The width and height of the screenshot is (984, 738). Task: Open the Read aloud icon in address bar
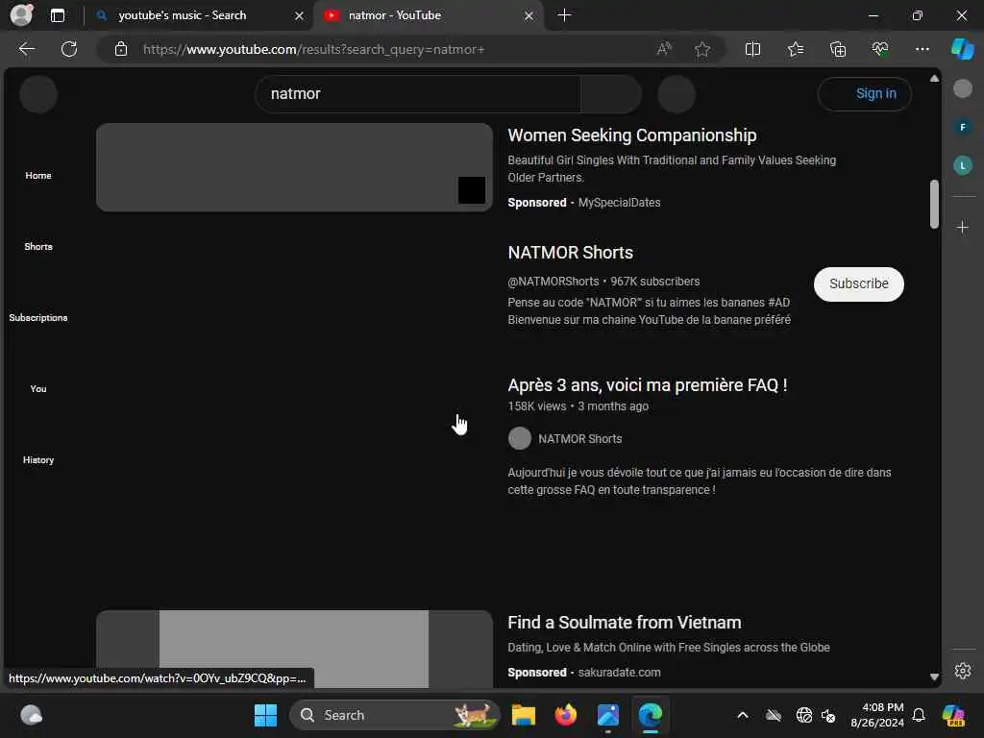(x=664, y=49)
